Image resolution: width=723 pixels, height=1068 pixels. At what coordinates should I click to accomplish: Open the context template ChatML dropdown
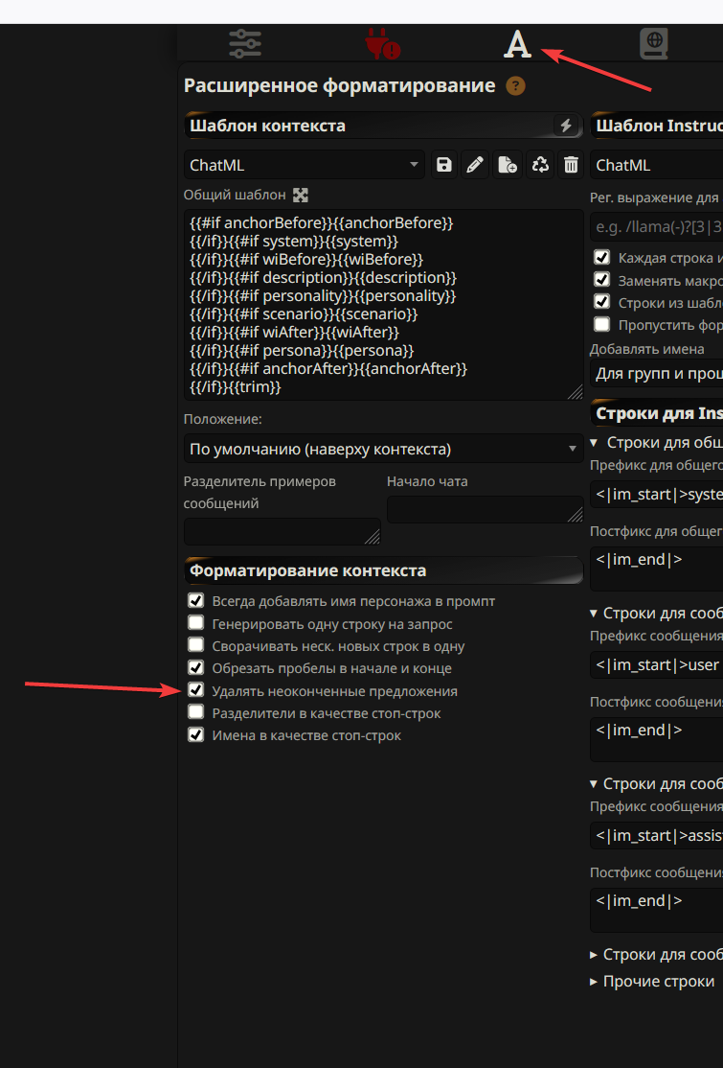304,165
